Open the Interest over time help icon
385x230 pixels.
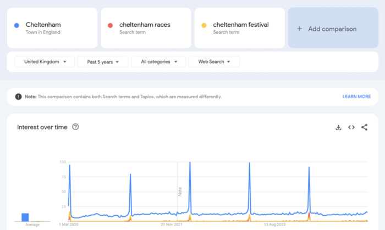[x=75, y=127]
